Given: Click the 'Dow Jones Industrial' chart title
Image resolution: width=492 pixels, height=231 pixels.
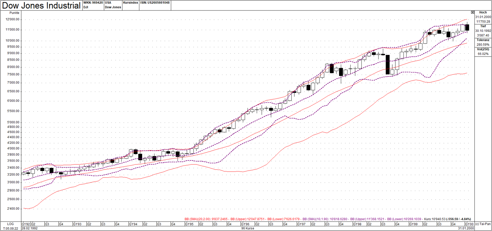Looking at the screenshot, I should tap(41, 5).
